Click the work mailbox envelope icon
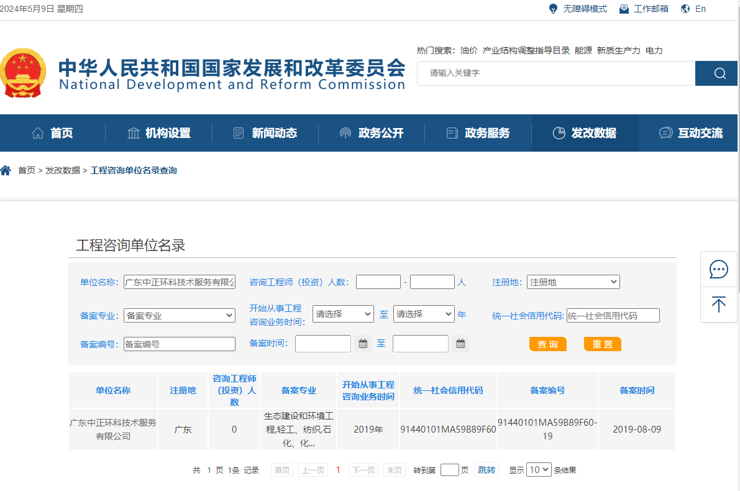 [x=624, y=9]
